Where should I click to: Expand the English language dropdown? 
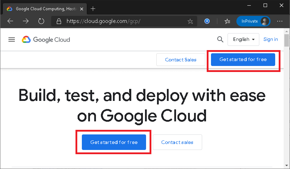click(243, 40)
